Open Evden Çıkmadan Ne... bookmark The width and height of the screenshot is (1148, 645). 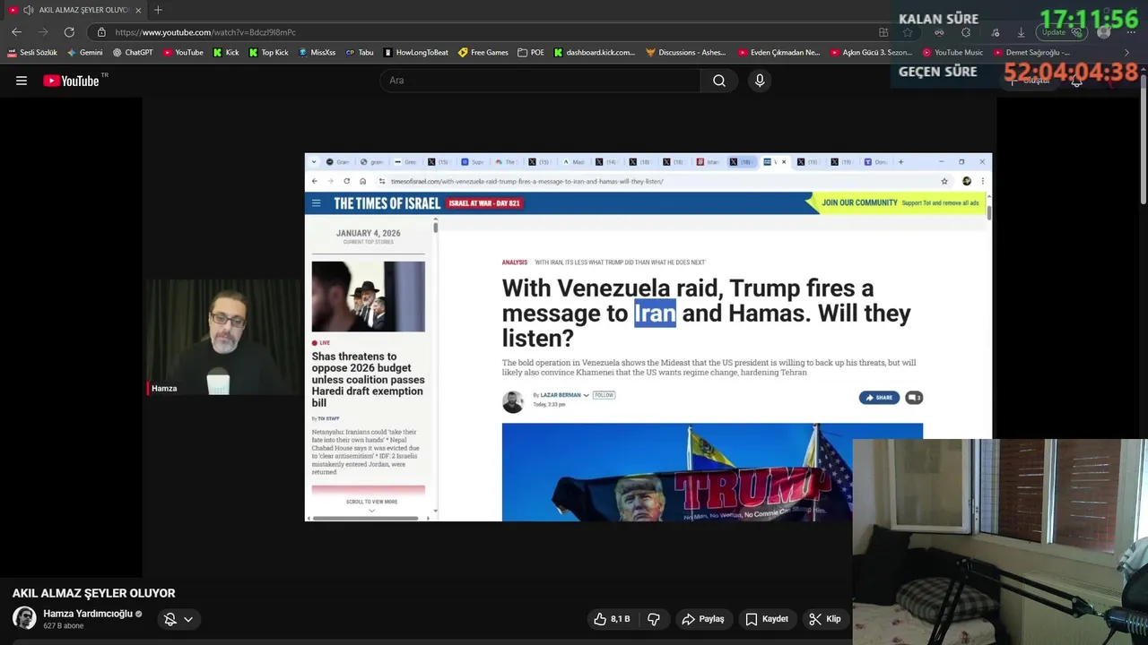point(778,53)
